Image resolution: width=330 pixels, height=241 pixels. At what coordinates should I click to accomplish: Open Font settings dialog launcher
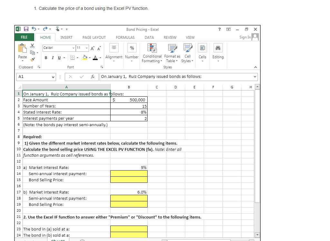click(102, 67)
